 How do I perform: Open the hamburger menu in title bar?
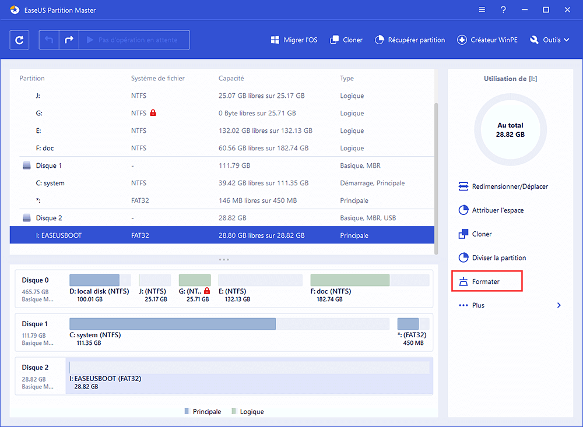[x=482, y=10]
